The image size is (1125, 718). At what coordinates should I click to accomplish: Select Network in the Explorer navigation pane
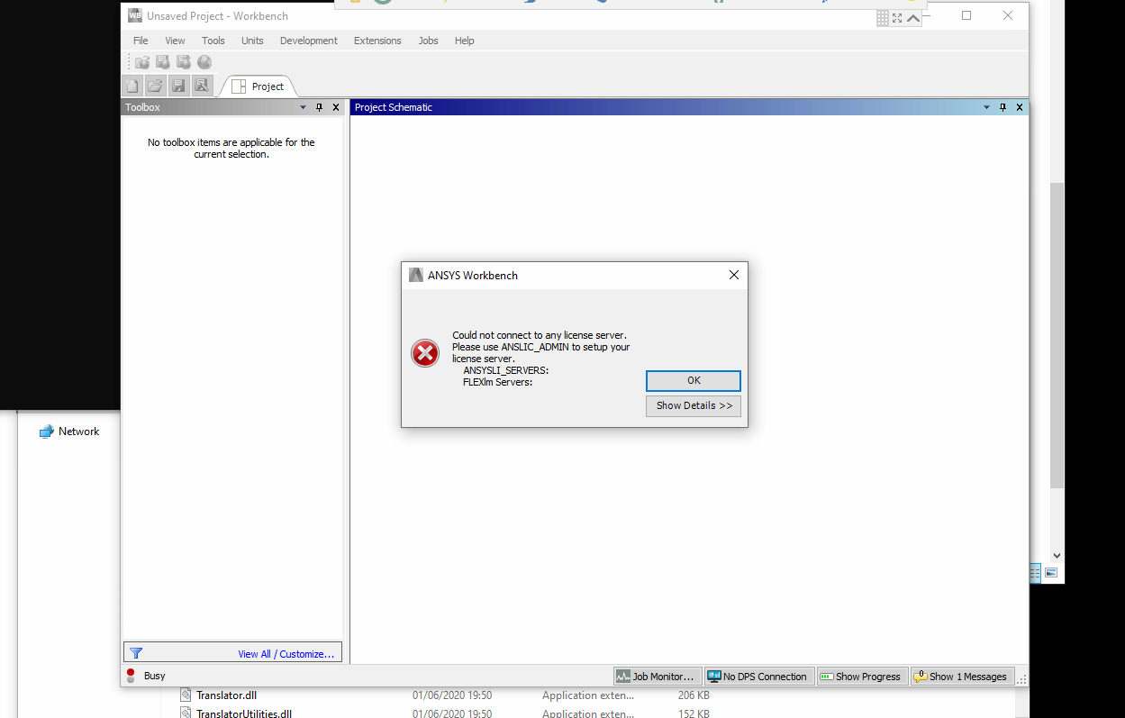pos(69,432)
